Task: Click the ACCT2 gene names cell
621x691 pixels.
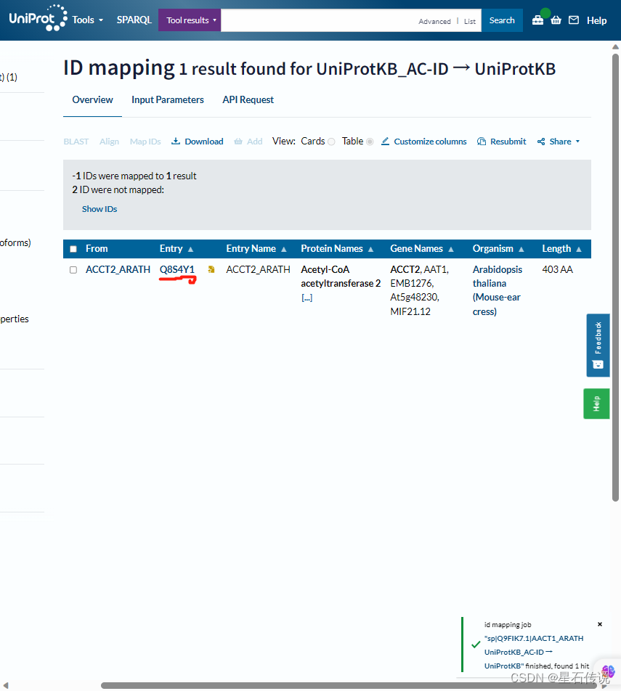Action: click(419, 290)
